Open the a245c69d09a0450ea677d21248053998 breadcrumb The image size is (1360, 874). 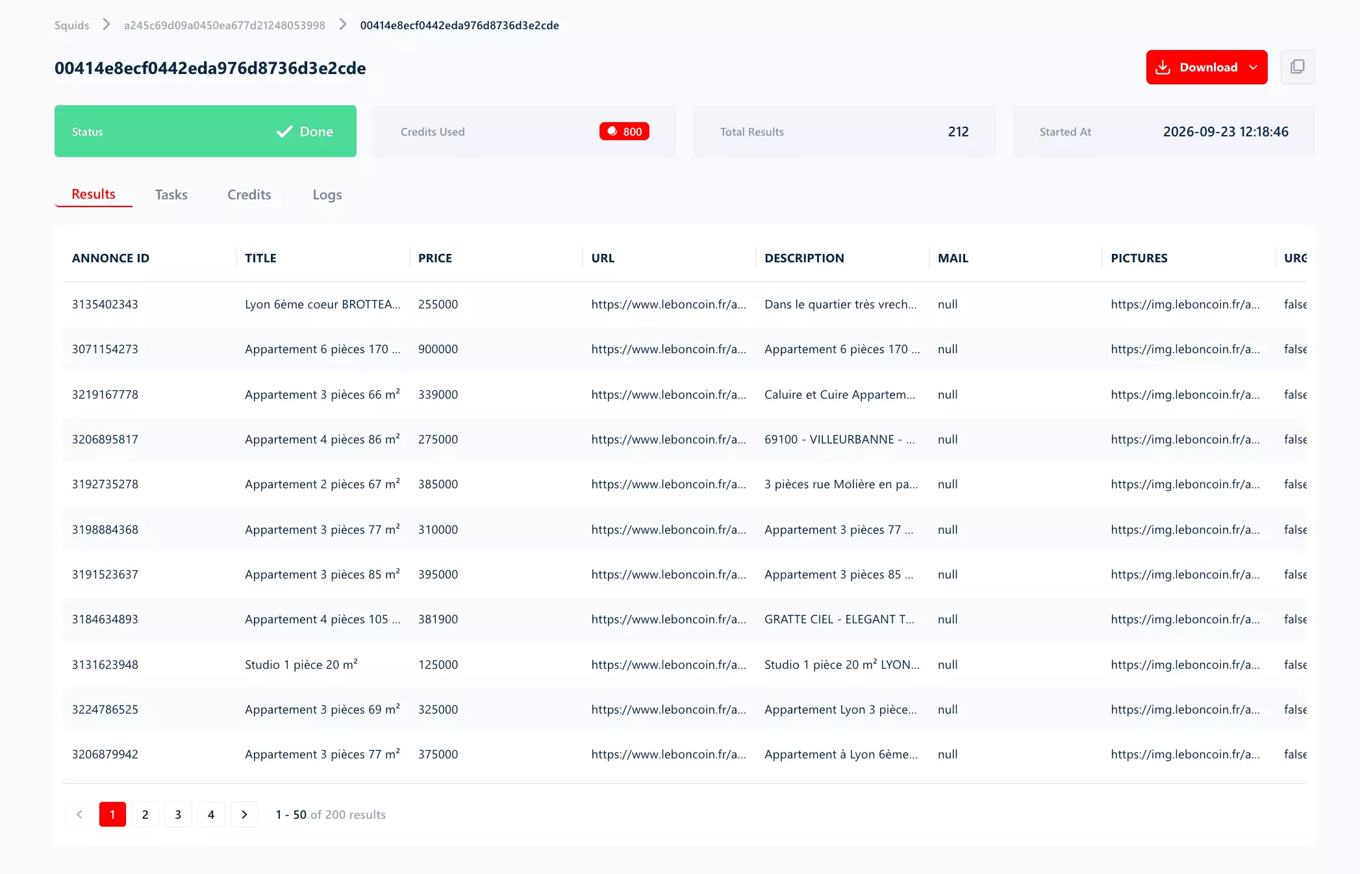point(225,25)
